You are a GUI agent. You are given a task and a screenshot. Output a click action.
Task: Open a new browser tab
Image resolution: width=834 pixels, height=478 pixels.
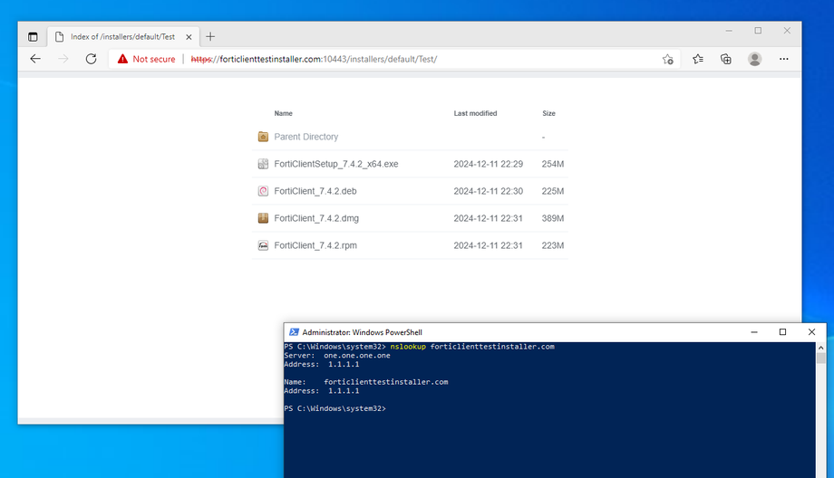pos(210,36)
